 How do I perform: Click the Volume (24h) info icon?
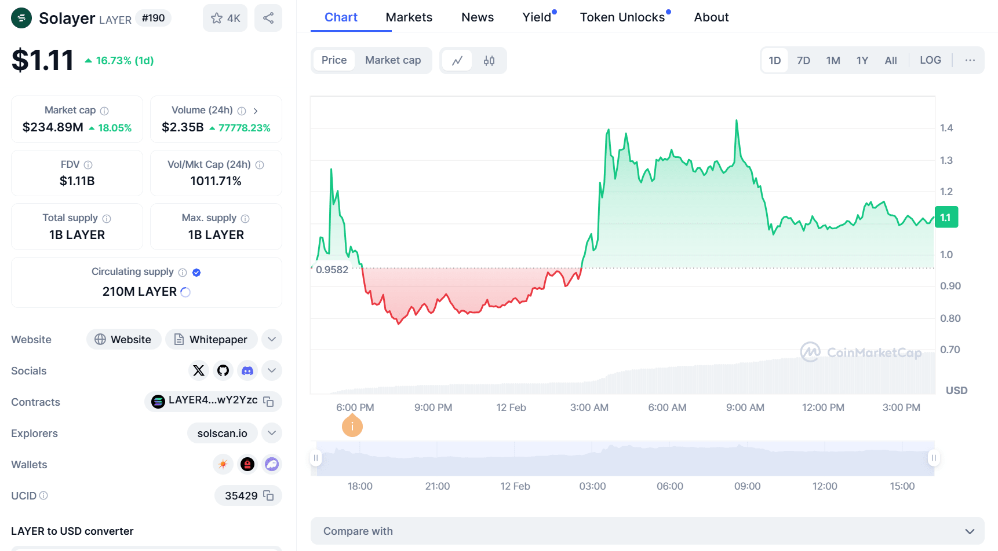[242, 111]
